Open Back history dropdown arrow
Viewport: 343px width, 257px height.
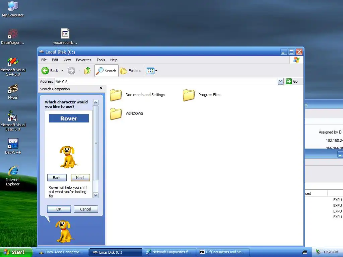tap(62, 71)
